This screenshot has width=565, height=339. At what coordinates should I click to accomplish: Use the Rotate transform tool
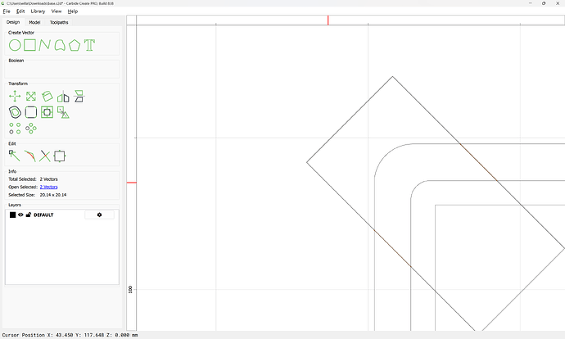click(47, 97)
